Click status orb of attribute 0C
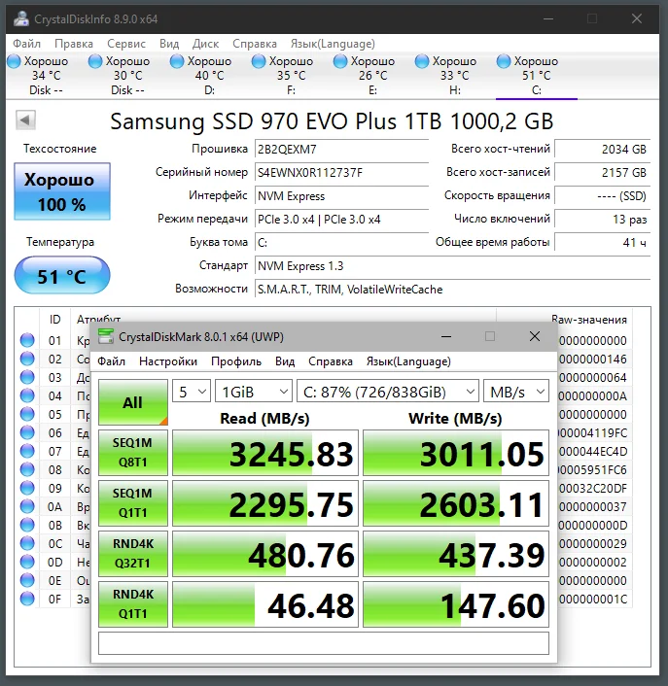The image size is (668, 686). pos(27,543)
